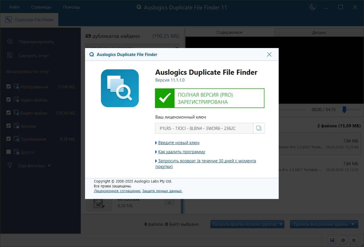Image resolution: width=364 pixels, height=247 pixels.
Task: Open the Лицензионное соглашение link
Action: [x=117, y=191]
